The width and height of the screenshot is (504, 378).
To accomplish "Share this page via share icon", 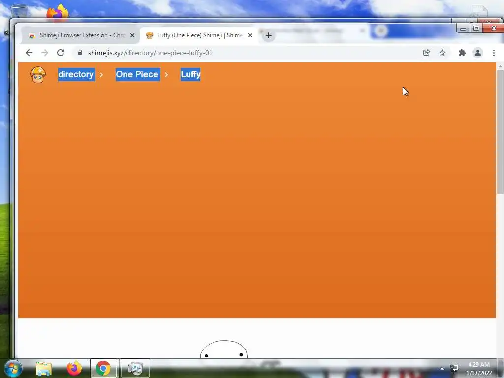I will tap(427, 53).
